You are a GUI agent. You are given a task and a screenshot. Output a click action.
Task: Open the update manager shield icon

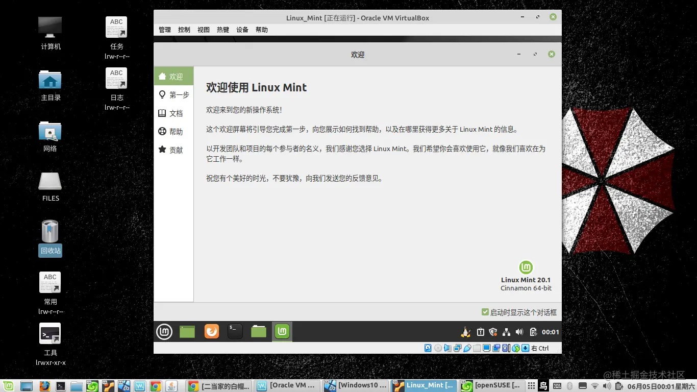493,332
